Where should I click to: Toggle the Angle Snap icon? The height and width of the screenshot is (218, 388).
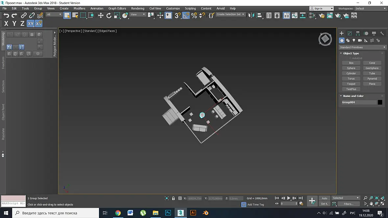click(186, 15)
